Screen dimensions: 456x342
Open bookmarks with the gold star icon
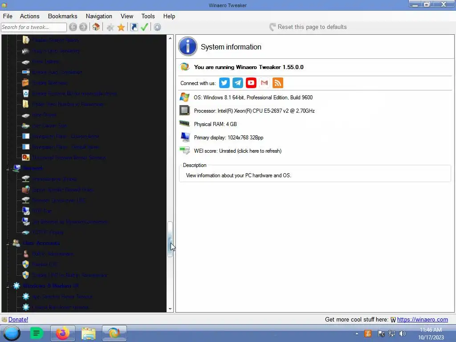click(x=121, y=27)
